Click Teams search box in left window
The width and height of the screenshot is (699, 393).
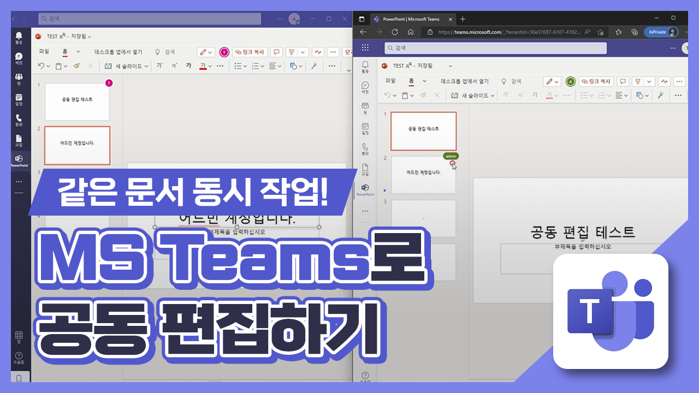(150, 19)
